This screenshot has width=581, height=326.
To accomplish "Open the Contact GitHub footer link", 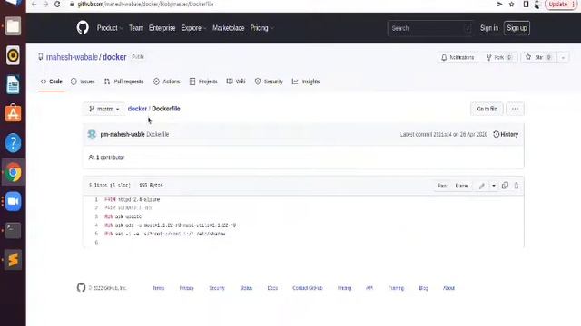I will point(307,288).
